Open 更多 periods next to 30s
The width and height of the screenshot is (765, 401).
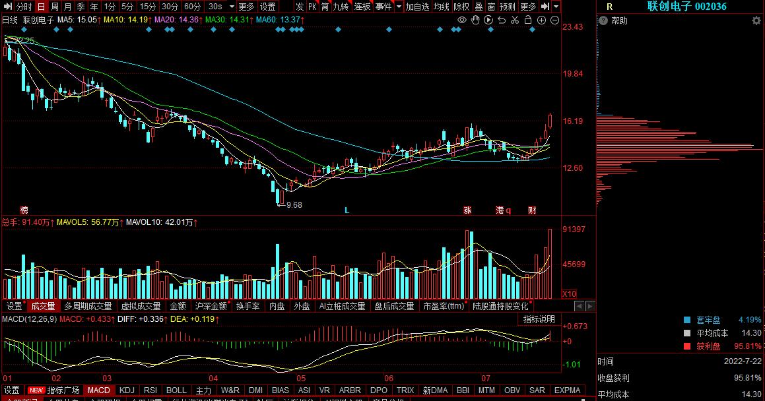pyautogui.click(x=247, y=7)
